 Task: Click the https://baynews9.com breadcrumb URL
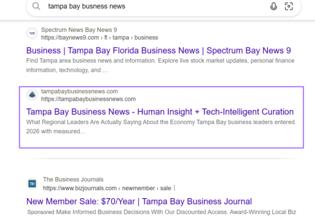[100, 37]
